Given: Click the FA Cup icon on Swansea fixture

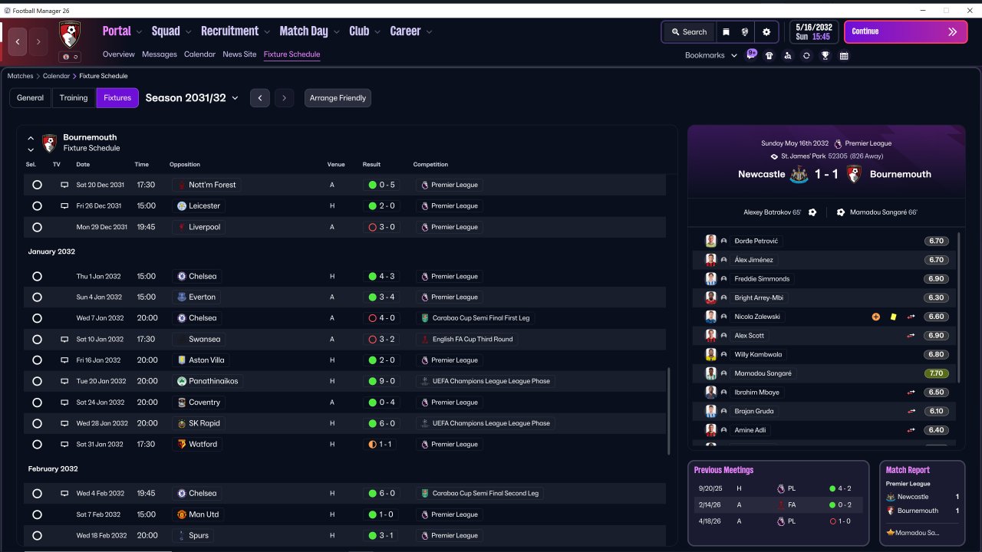Looking at the screenshot, I should tap(425, 339).
